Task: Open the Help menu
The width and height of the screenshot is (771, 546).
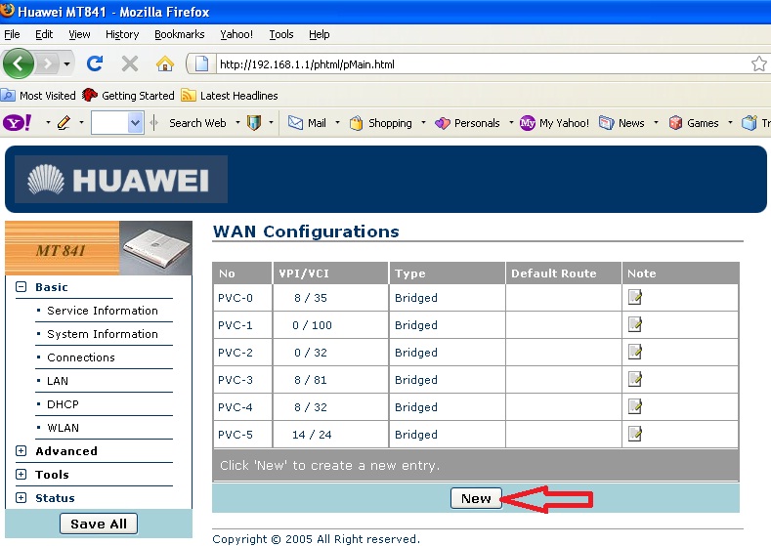Action: 320,34
